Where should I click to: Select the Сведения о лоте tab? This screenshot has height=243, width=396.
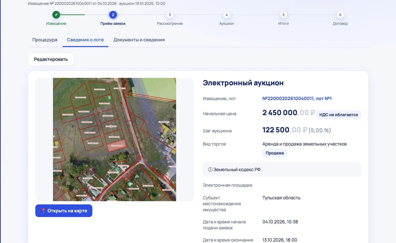85,40
